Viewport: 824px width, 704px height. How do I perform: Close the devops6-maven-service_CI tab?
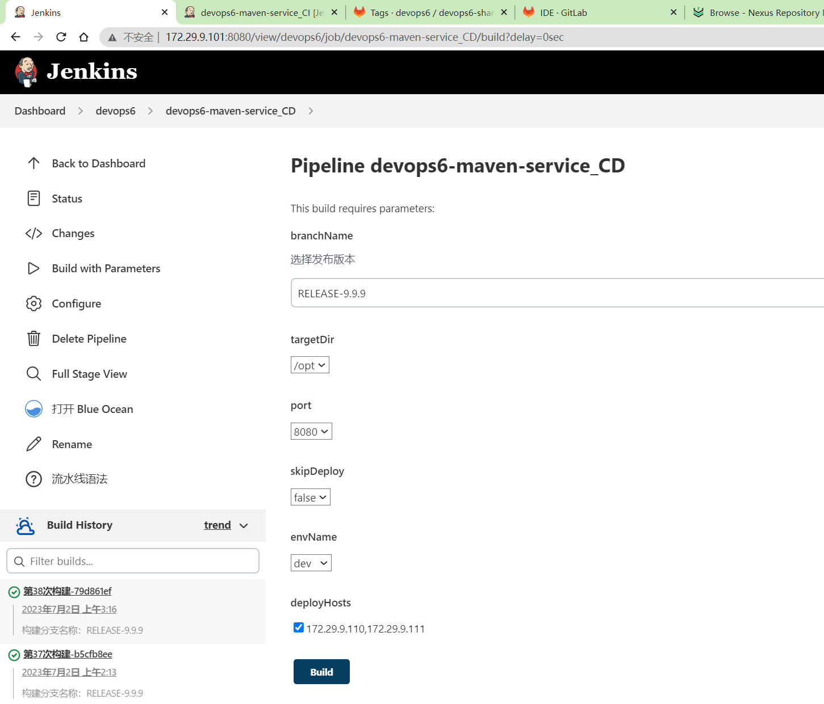tap(334, 12)
